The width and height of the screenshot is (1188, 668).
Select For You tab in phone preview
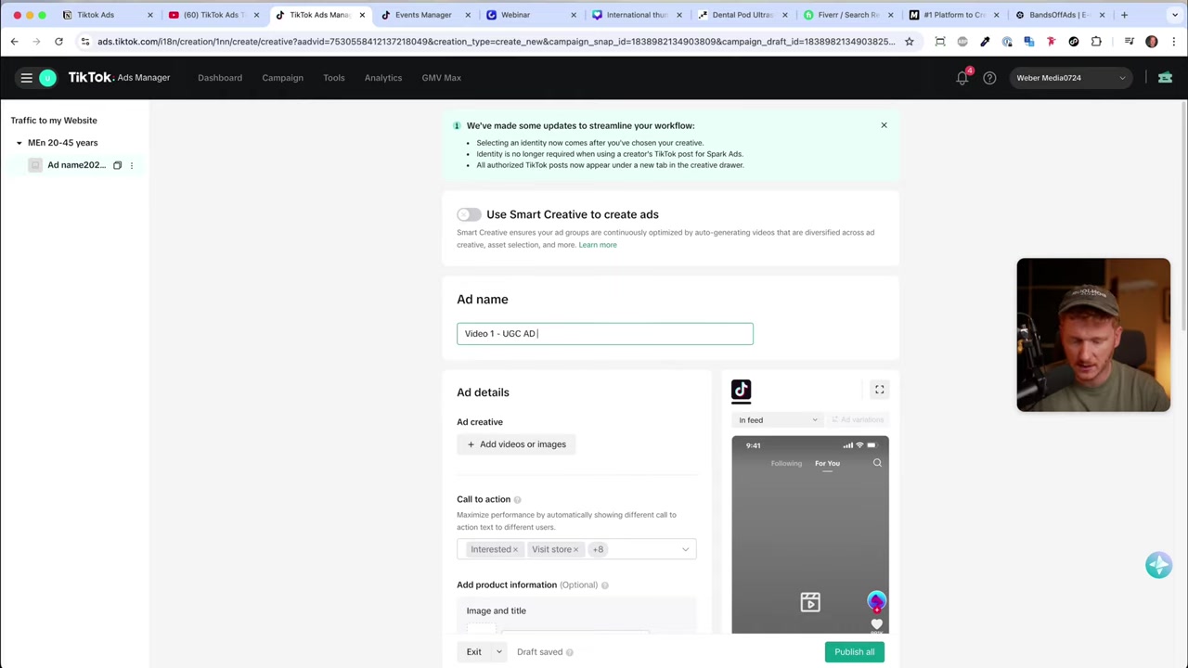pos(827,463)
